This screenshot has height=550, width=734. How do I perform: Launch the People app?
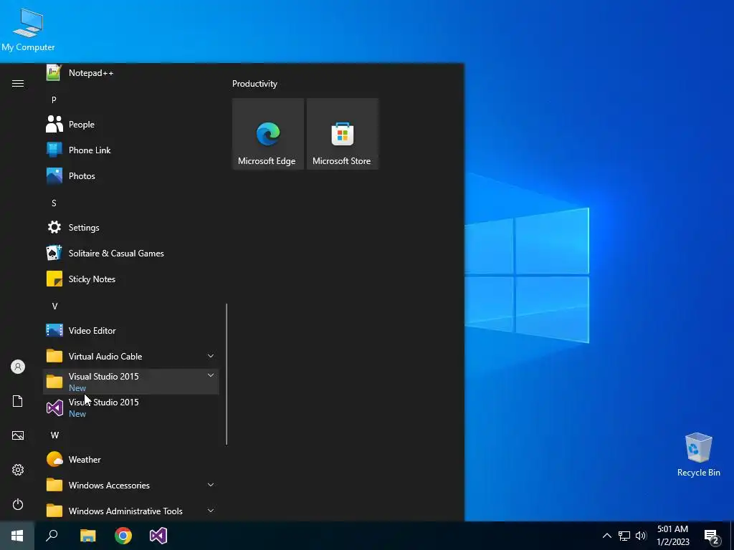(x=131, y=125)
